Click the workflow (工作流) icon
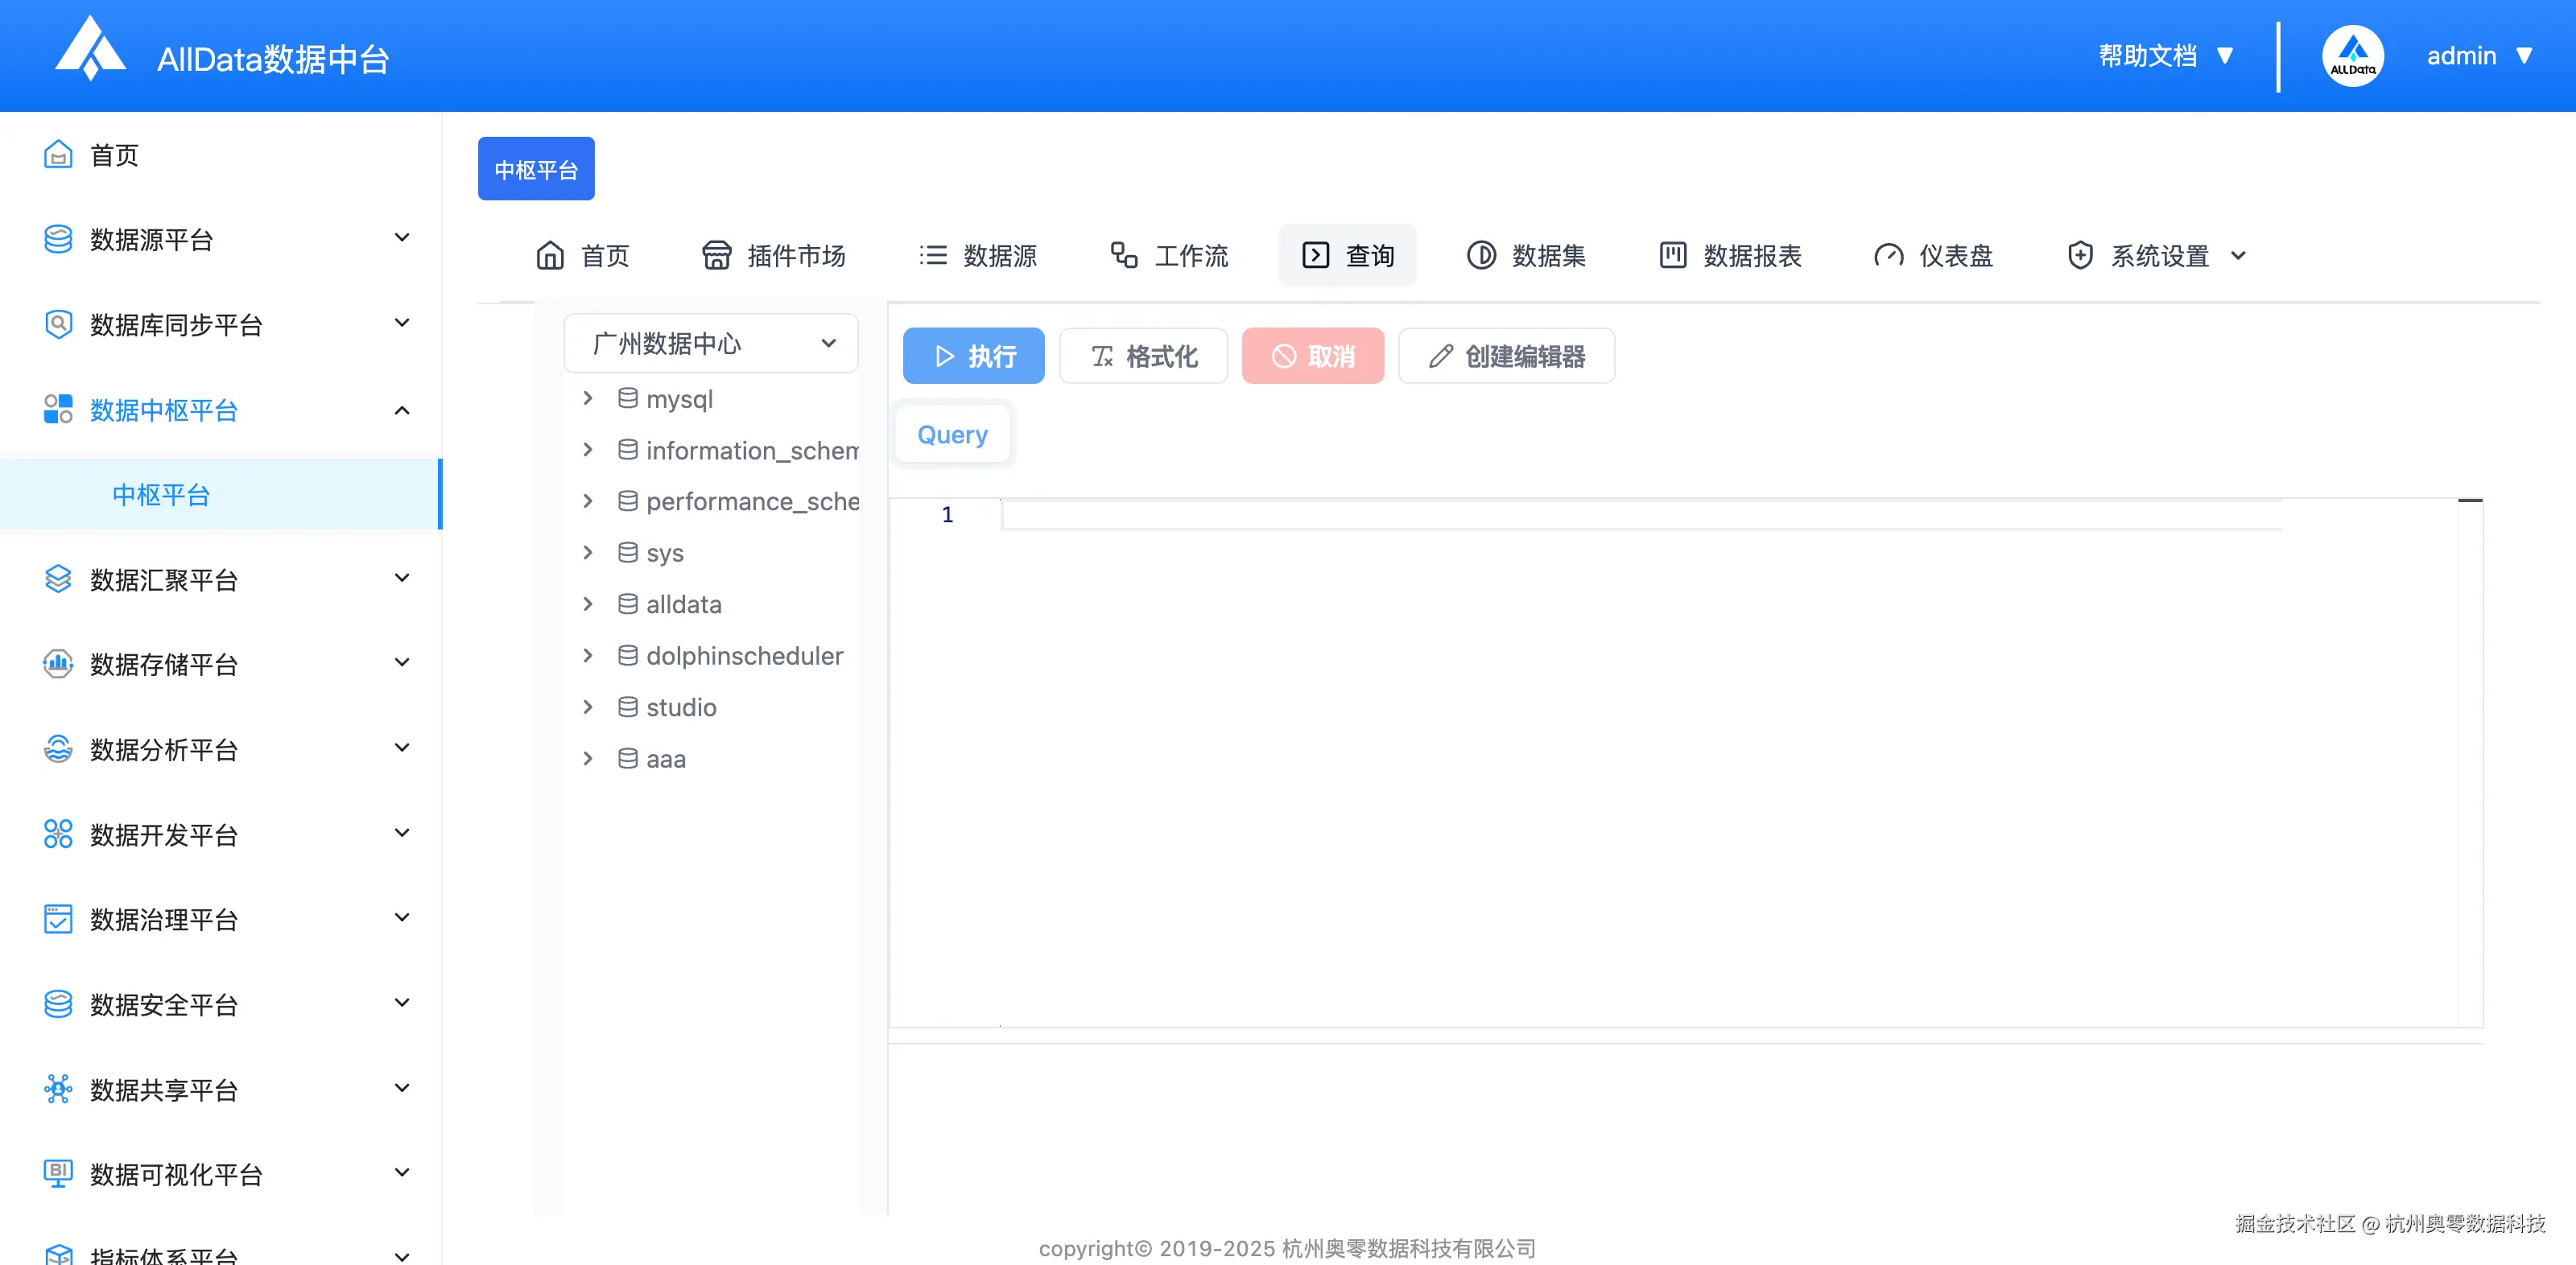 pos(1124,256)
